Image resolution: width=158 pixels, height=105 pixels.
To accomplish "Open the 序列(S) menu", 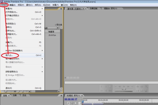I will tap(38, 5).
